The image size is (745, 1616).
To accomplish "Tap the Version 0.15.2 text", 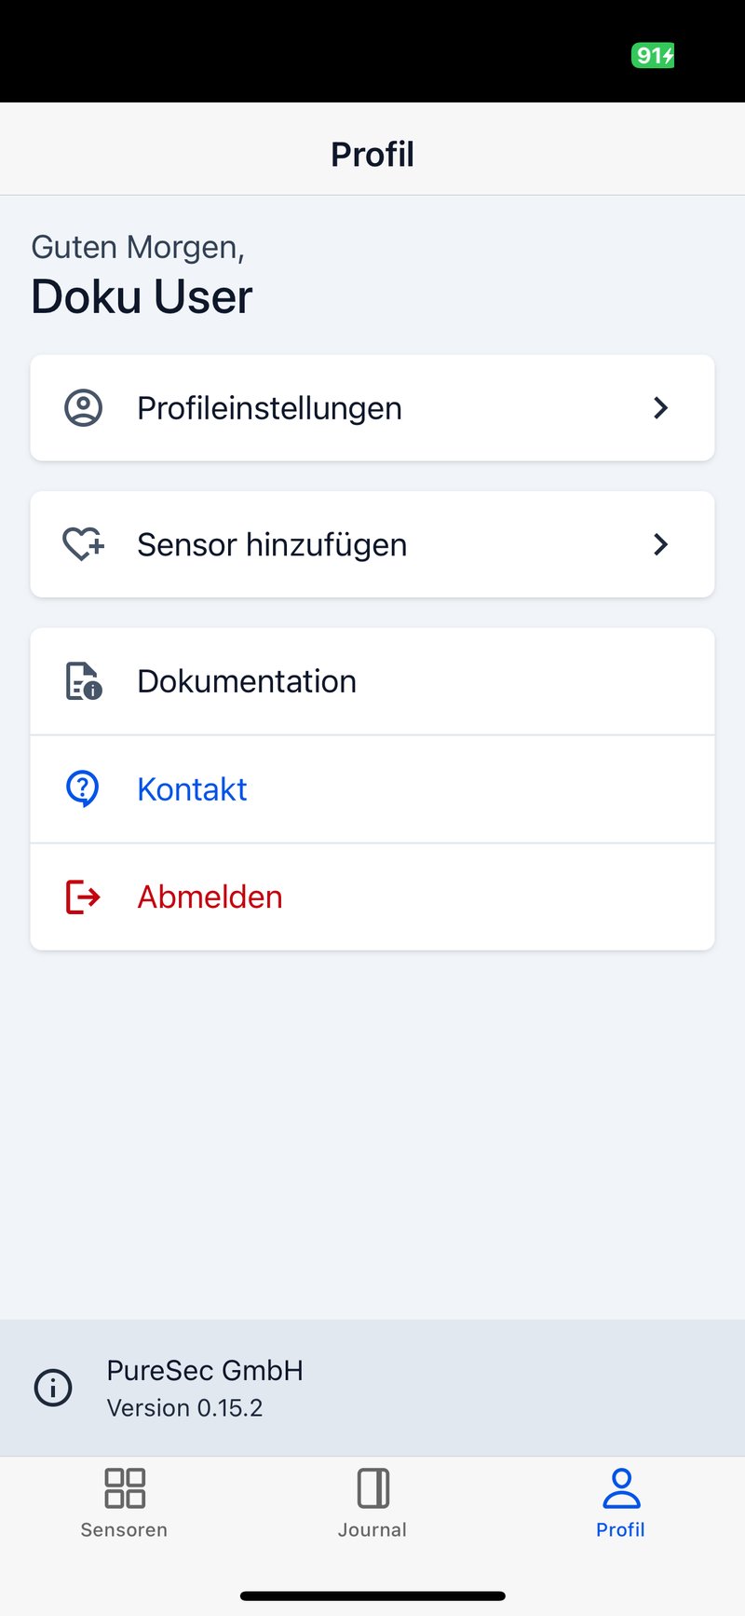I will [x=184, y=1407].
